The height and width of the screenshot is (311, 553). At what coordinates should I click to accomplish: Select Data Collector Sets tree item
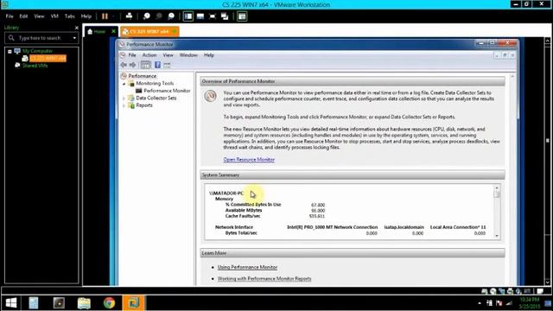click(x=156, y=98)
